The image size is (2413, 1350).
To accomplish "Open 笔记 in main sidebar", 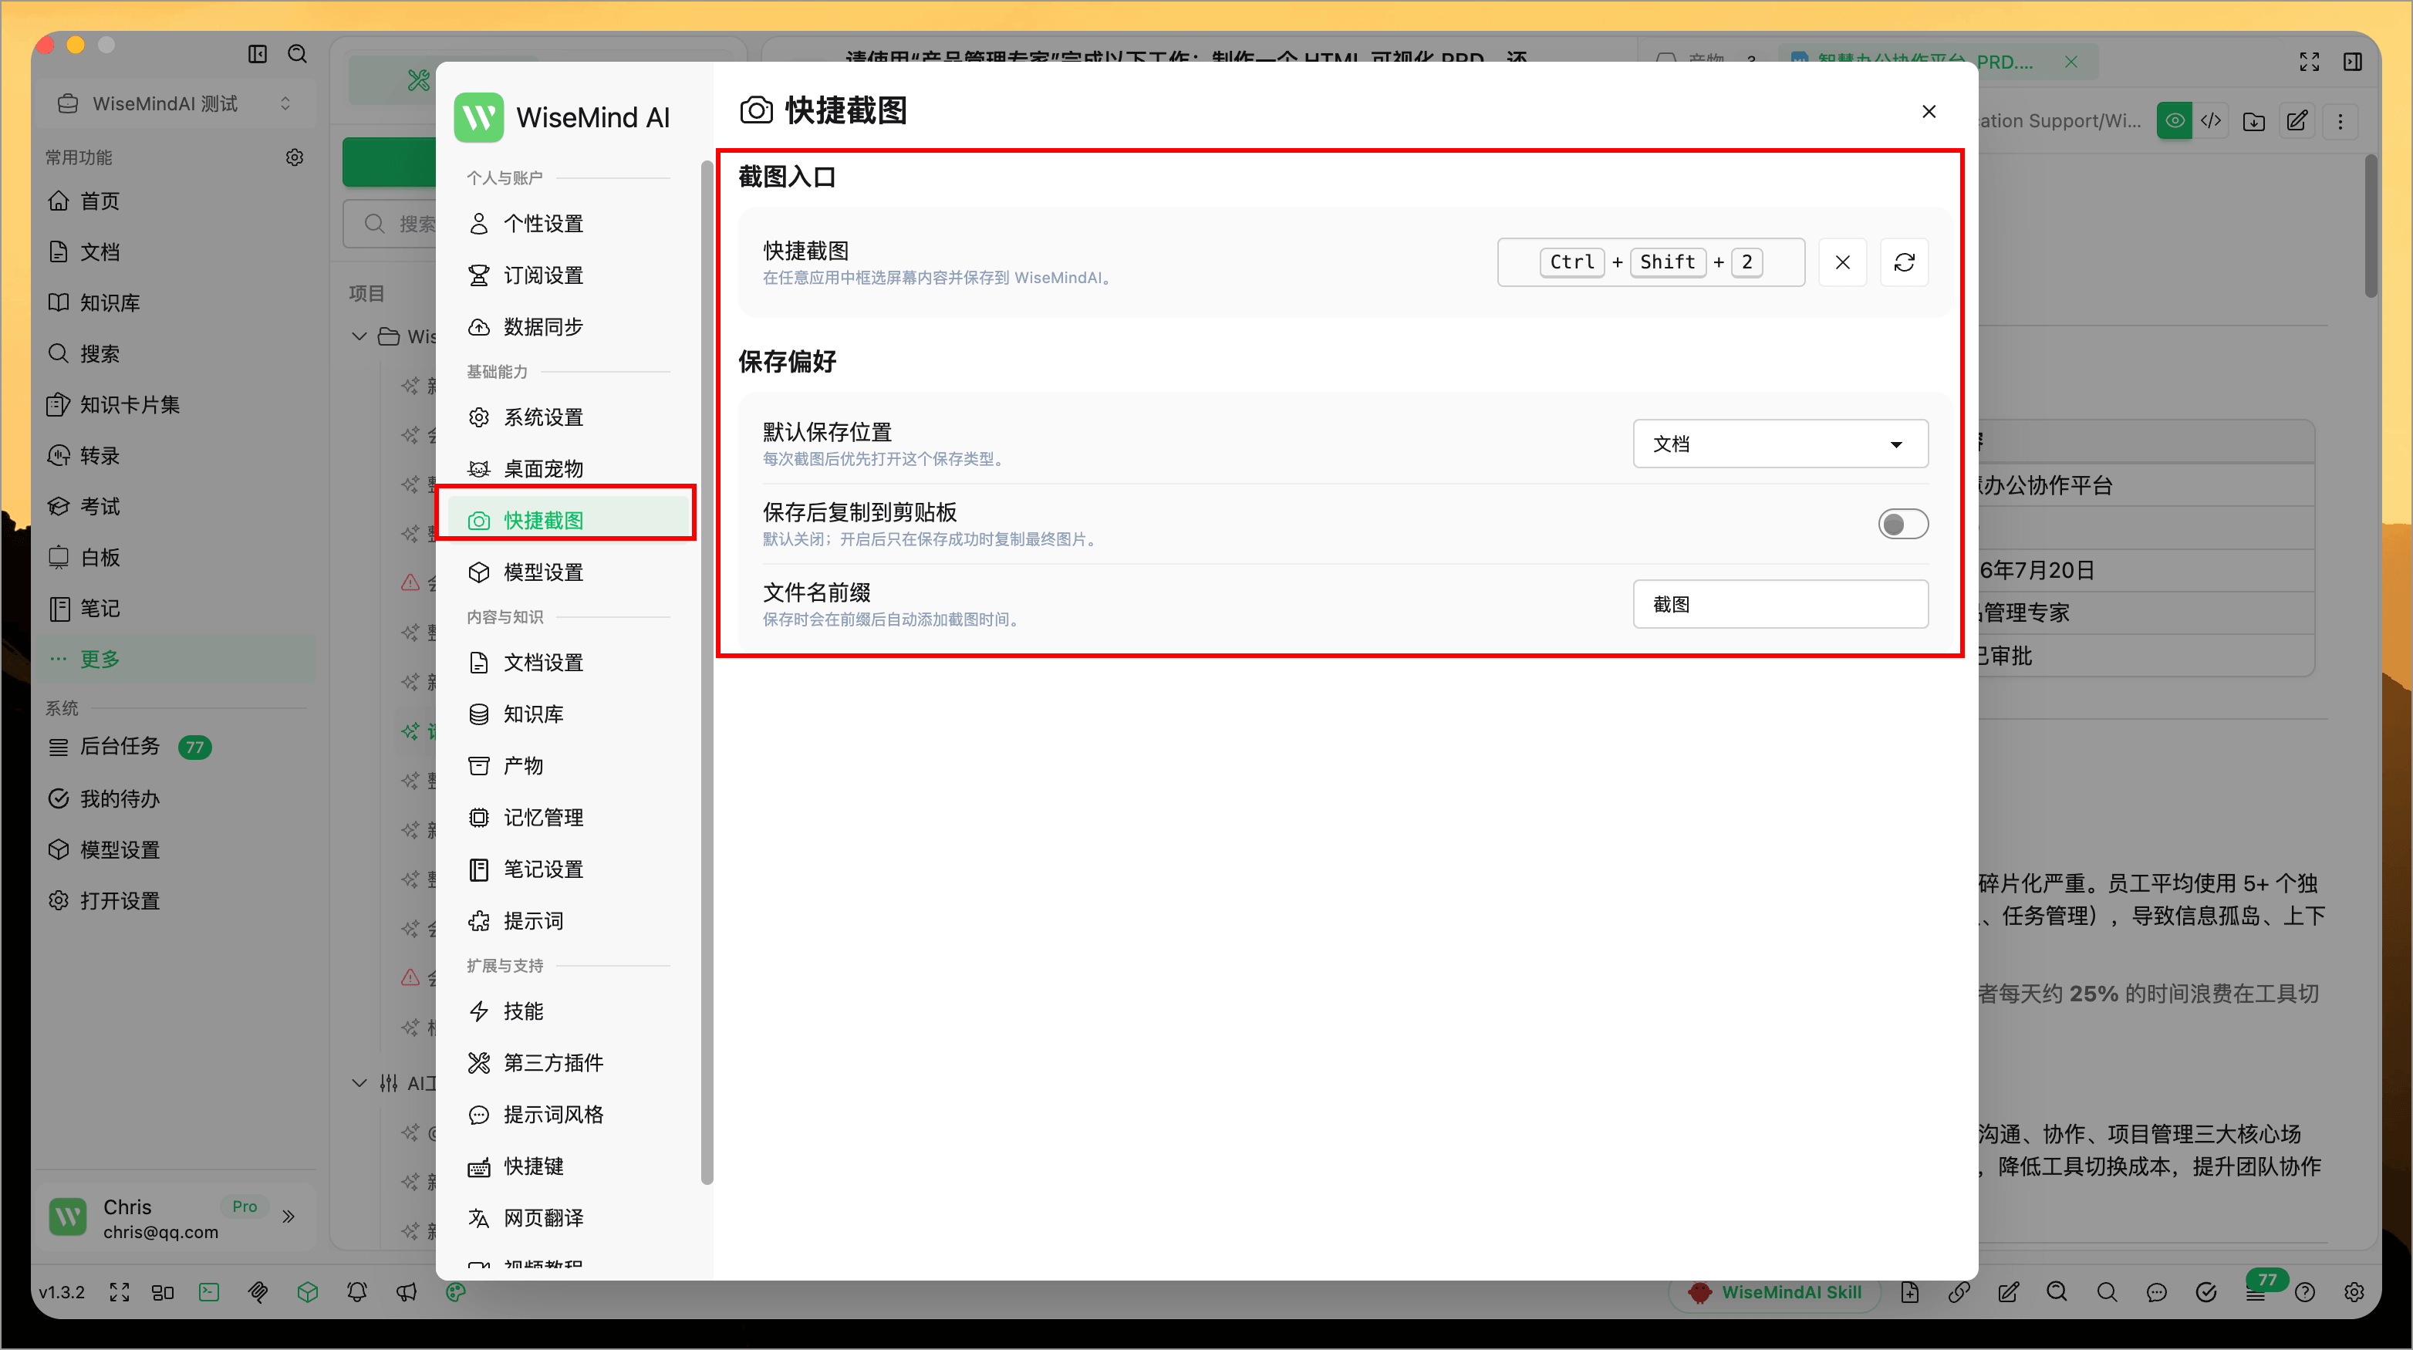I will pyautogui.click(x=176, y=609).
